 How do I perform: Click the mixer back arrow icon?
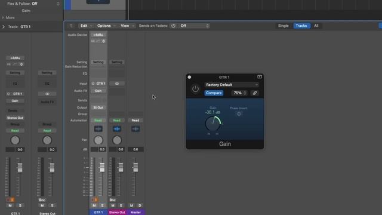click(x=71, y=26)
